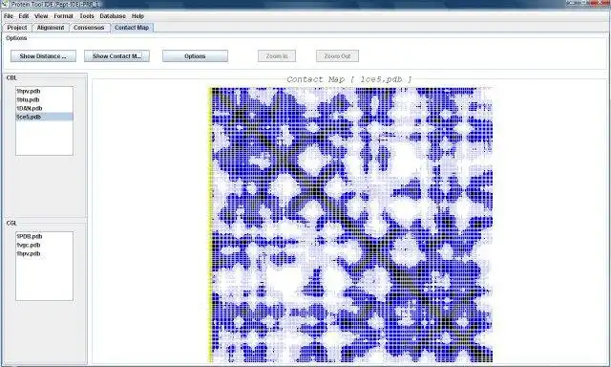Select 1bpv.pdb in the CBL list
The image size is (611, 367).
(x=44, y=91)
